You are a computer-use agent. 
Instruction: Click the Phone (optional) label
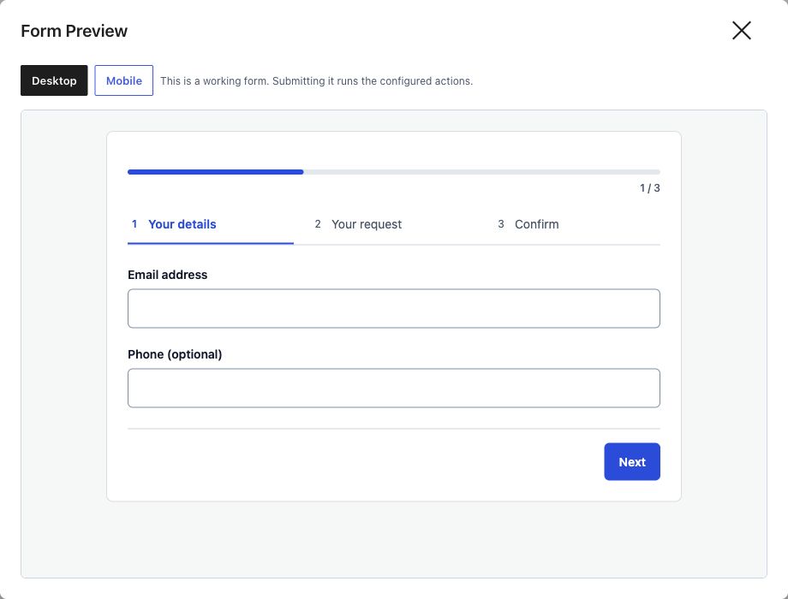tap(175, 354)
